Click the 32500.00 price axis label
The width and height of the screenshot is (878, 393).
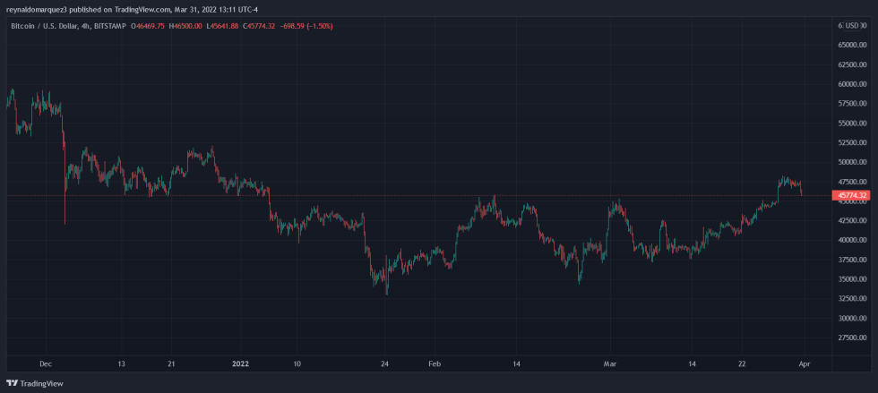[850, 299]
